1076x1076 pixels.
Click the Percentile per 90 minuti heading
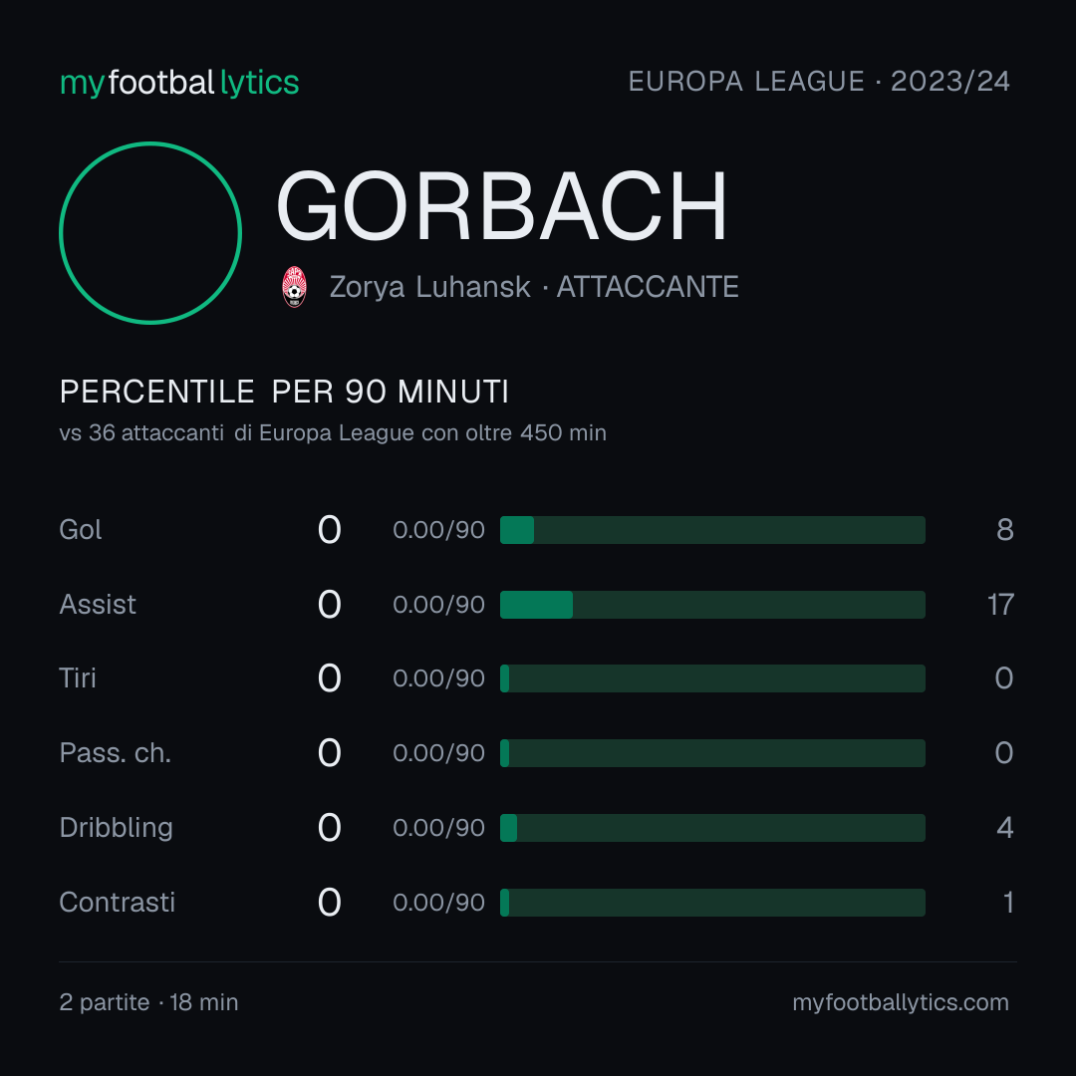point(284,392)
